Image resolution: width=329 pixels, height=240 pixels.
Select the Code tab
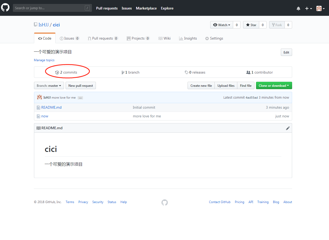[45, 38]
